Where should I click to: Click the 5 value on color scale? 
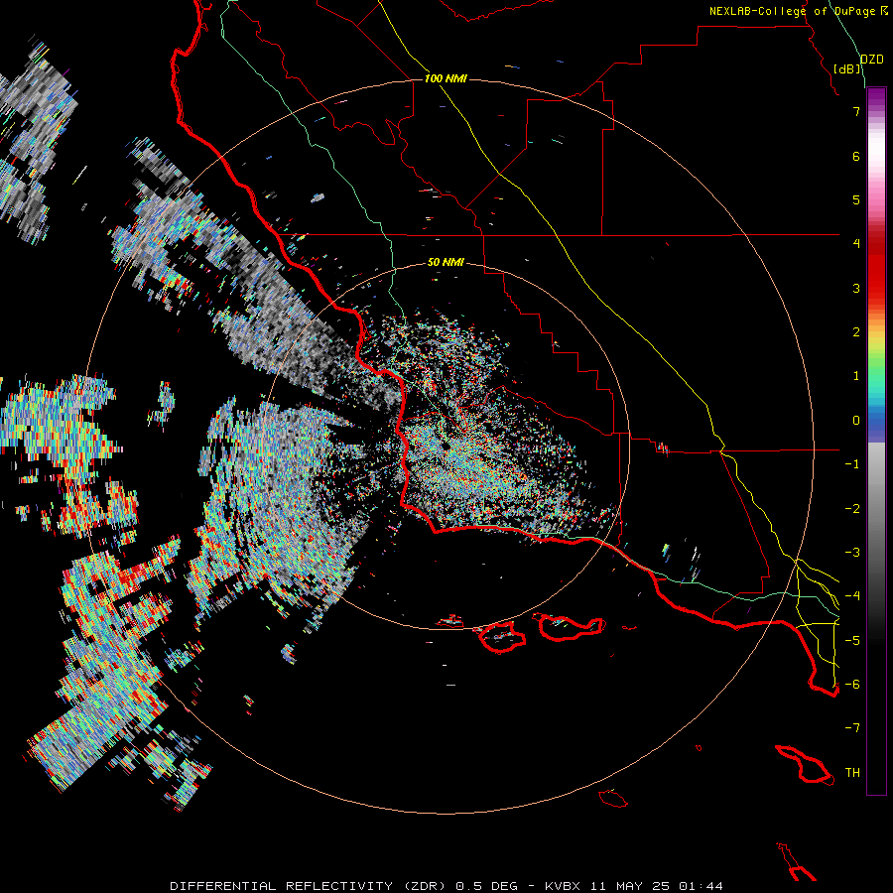point(856,199)
